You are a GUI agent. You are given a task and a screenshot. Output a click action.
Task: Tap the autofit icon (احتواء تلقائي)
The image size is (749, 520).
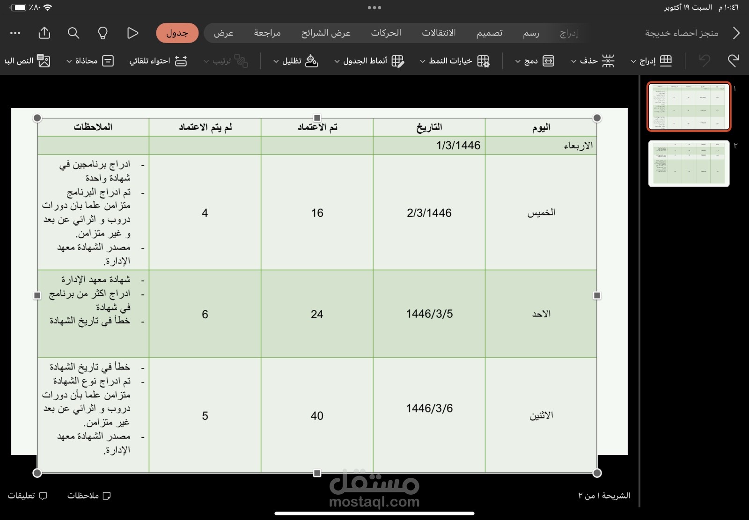click(x=181, y=61)
